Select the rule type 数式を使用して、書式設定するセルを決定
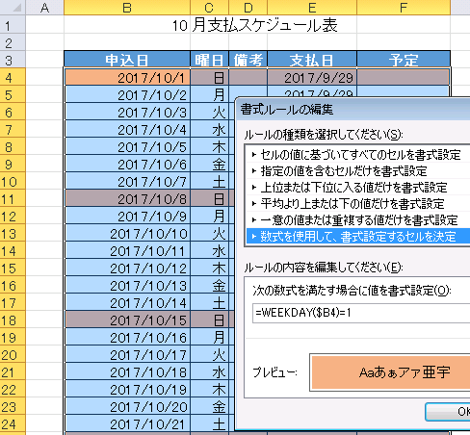 point(358,237)
